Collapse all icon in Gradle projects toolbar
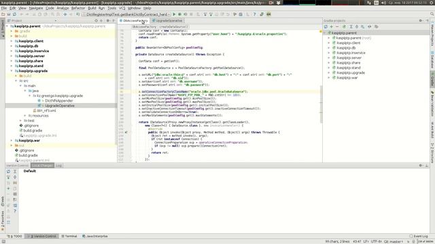The height and width of the screenshot is (244, 435). tap(357, 27)
